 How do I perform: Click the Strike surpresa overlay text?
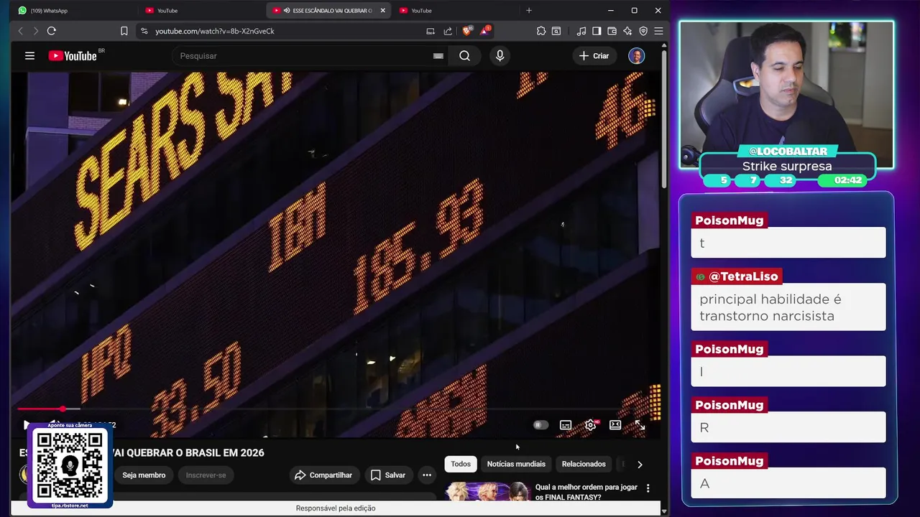(x=787, y=166)
